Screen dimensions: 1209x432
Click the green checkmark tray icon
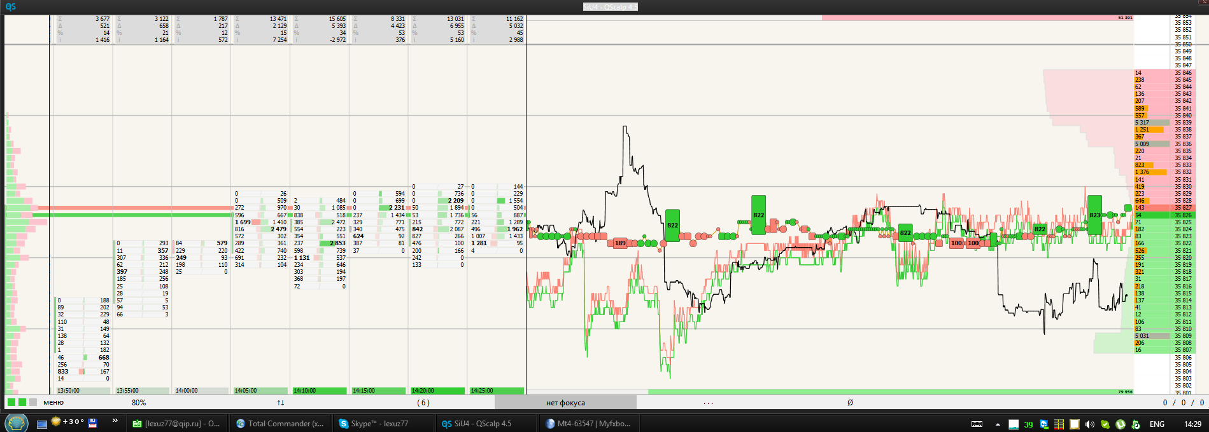pos(1105,424)
